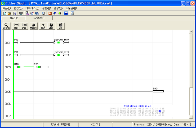The image size is (196, 128).
Task: Click the New file icon
Action: click(5, 13)
